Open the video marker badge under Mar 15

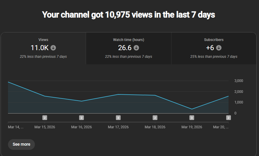click(45, 118)
